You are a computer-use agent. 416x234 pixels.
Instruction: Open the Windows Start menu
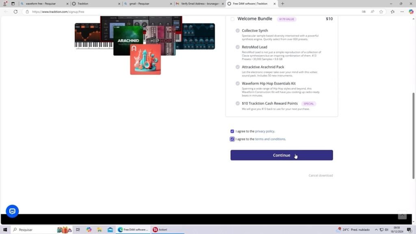coord(5,230)
